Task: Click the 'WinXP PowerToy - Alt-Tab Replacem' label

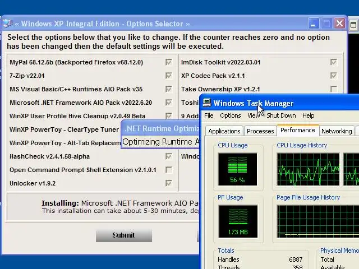Action: click(65, 143)
